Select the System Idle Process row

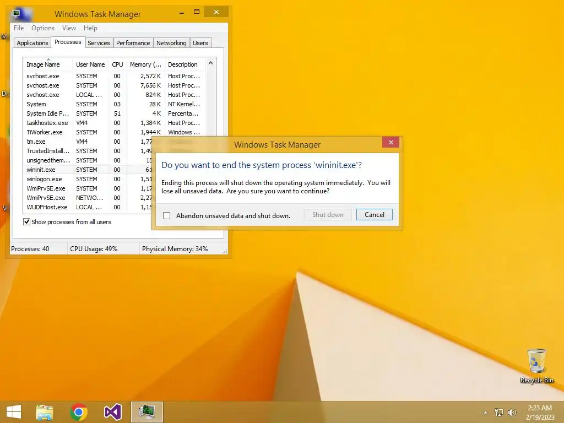[x=115, y=113]
